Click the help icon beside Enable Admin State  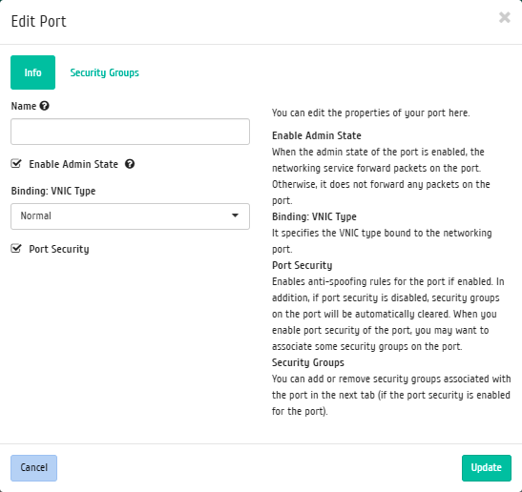pyautogui.click(x=130, y=164)
